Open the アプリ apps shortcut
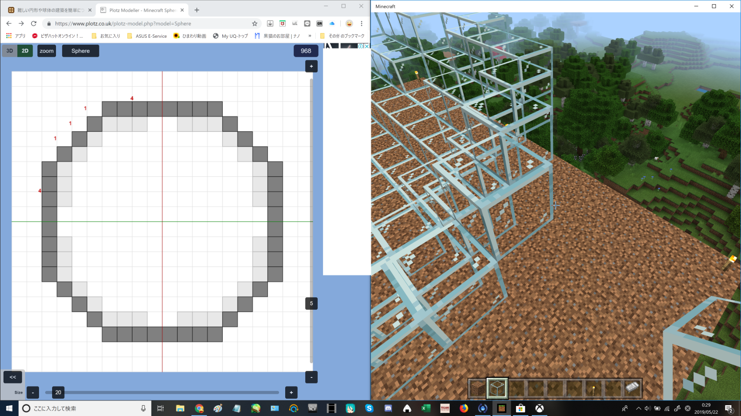 click(x=16, y=36)
